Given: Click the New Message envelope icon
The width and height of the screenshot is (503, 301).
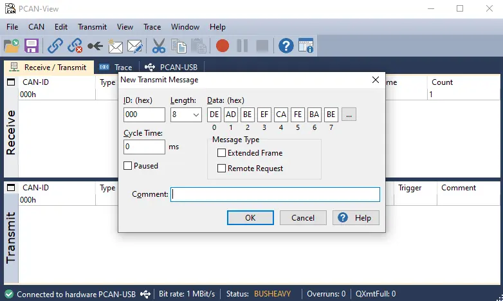Looking at the screenshot, I should click(115, 46).
